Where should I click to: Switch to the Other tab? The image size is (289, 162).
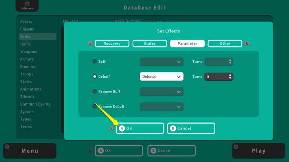click(x=225, y=43)
